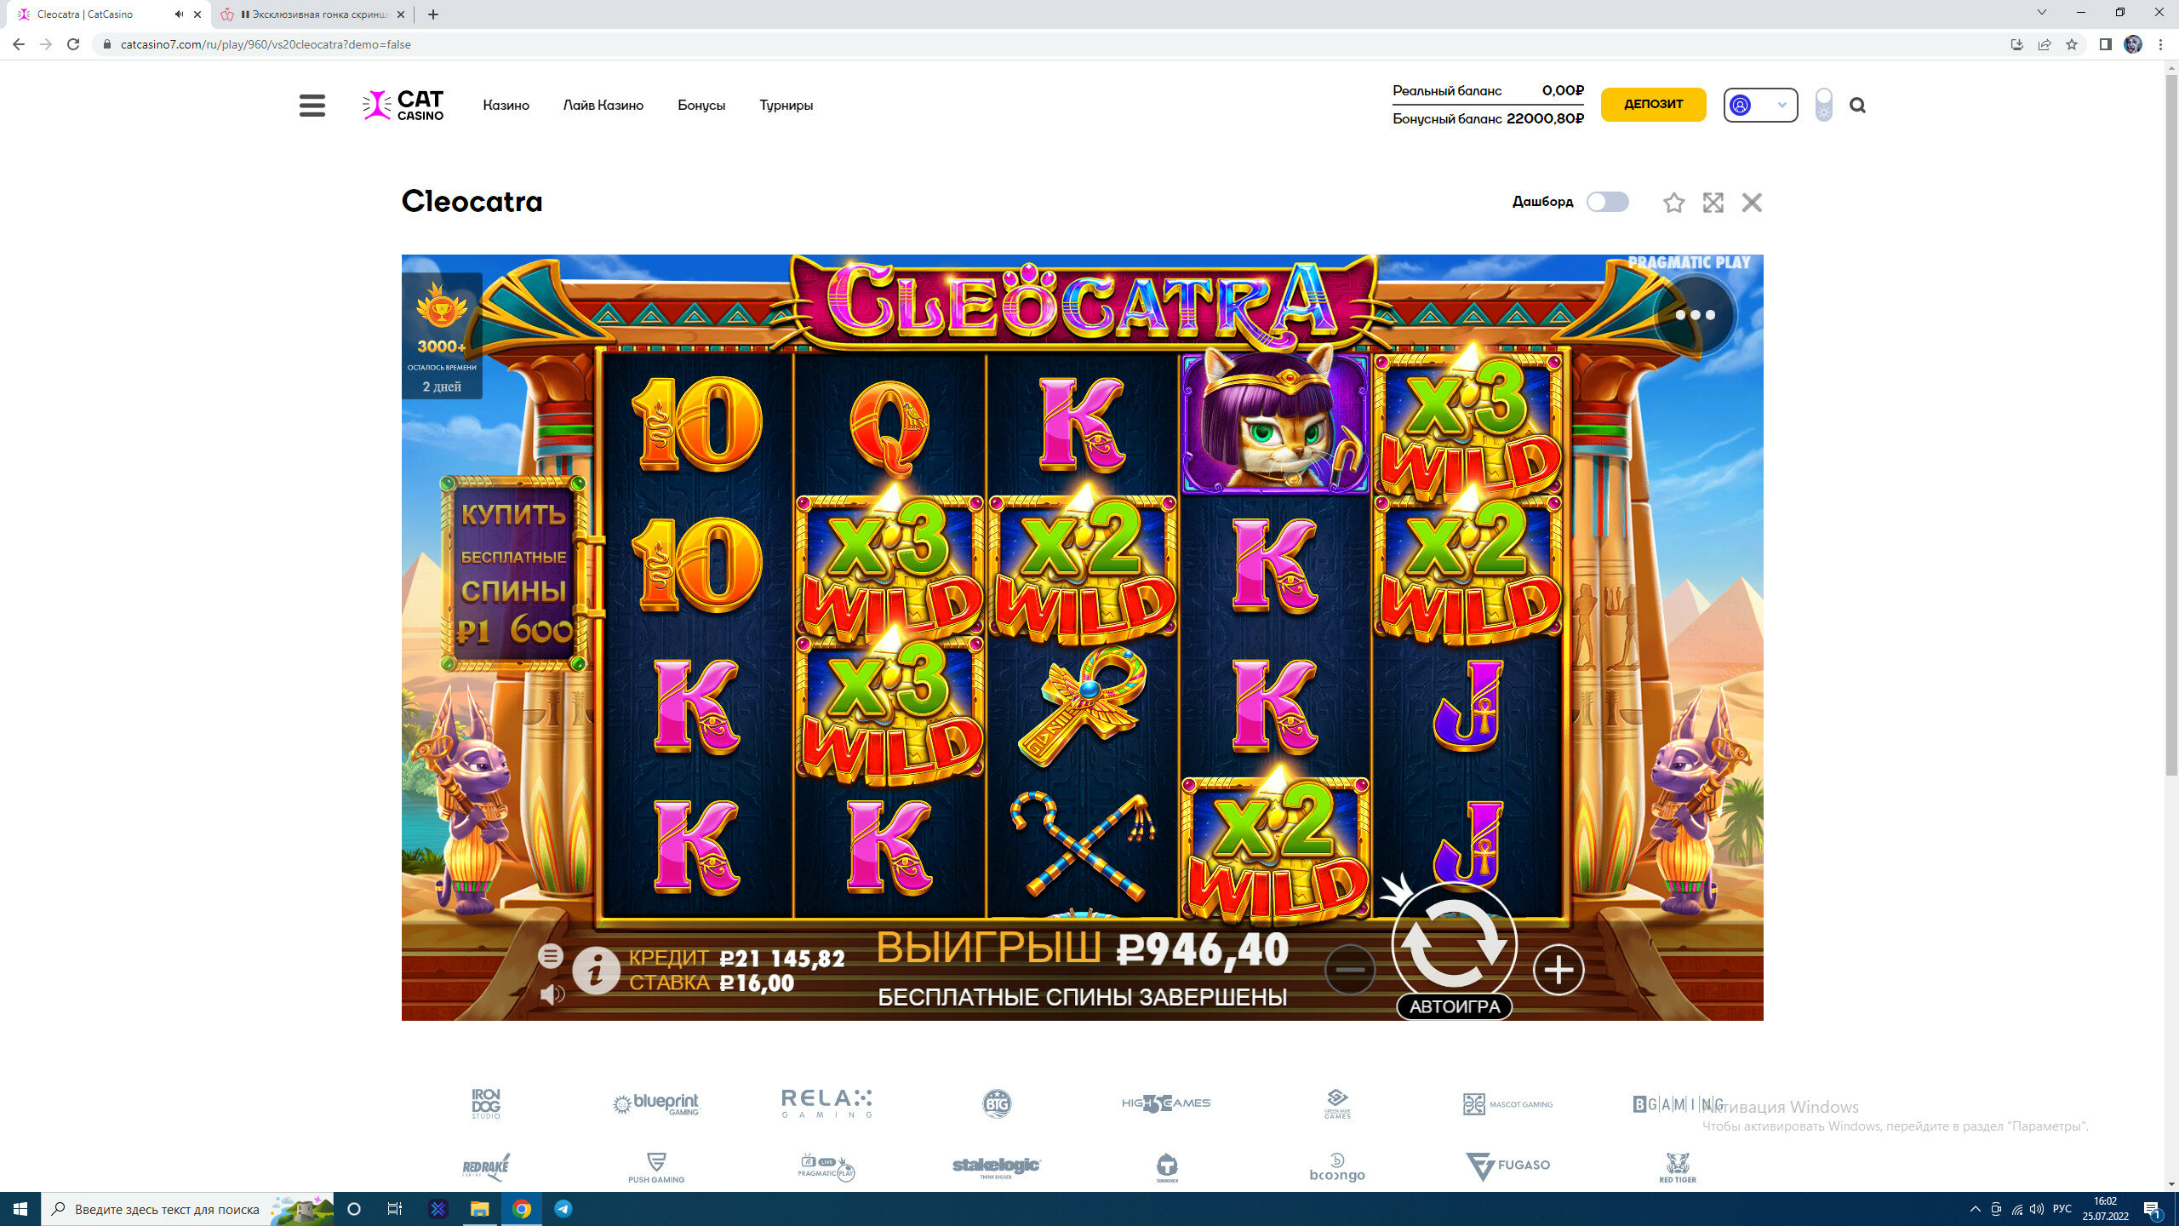
Task: Open the three-dots game menu
Action: 1695,315
